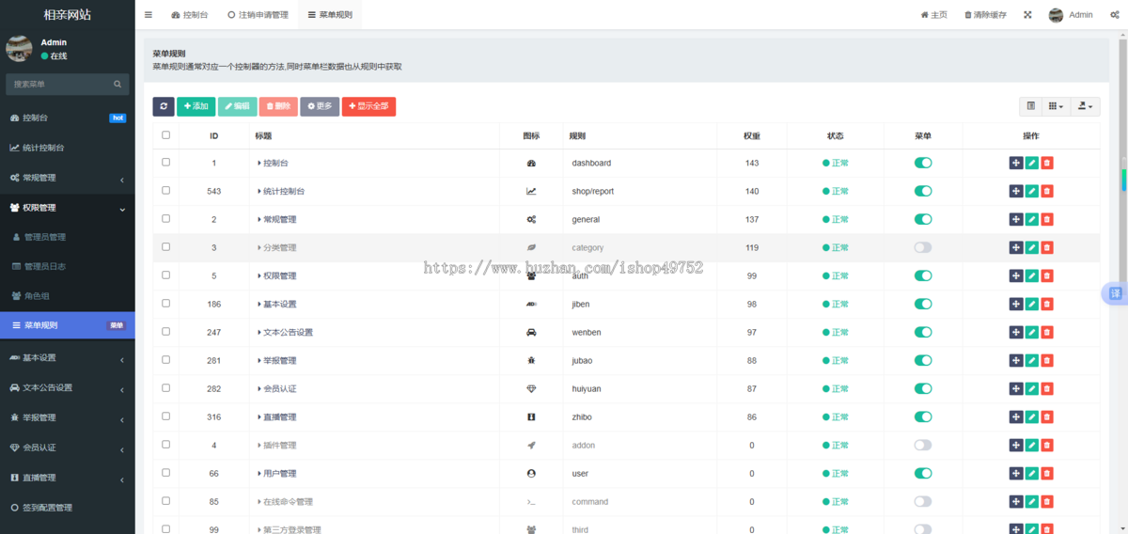Screen dimensions: 1128x534
Task: Open 角色组 in the sidebar
Action: pos(68,296)
